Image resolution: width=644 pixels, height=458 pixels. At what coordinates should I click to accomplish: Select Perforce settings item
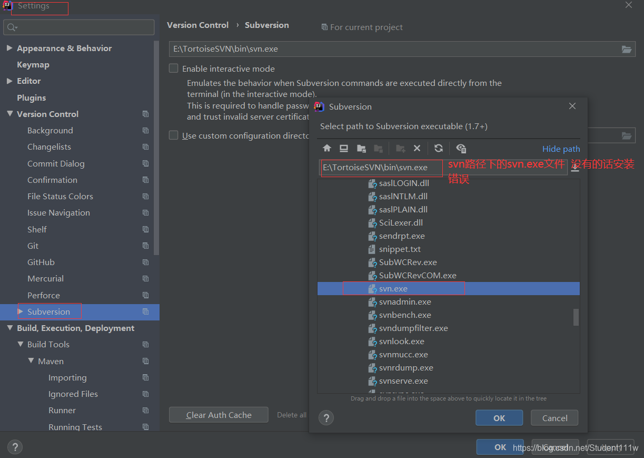[x=44, y=295]
